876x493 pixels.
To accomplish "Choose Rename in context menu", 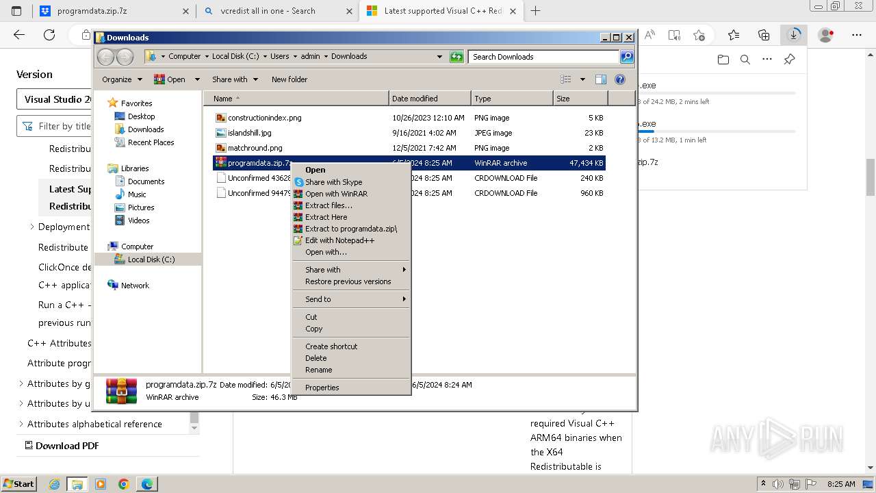I will (x=350, y=370).
